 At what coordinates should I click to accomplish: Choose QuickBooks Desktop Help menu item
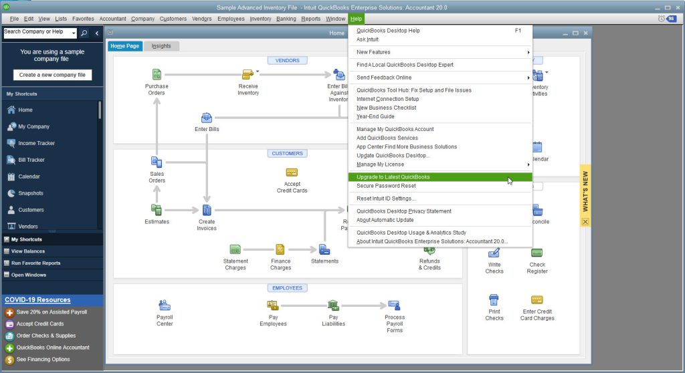pos(440,31)
